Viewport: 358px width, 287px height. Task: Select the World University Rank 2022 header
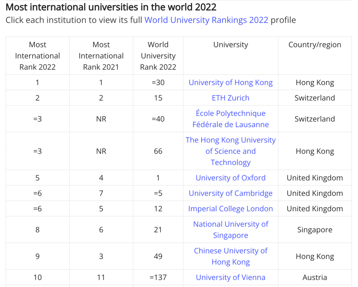point(158,56)
